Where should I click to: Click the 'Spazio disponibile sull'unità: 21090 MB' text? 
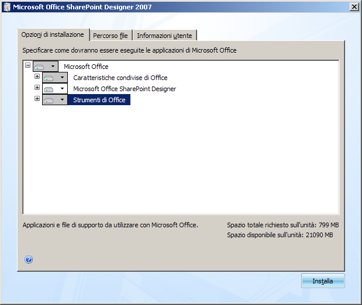click(x=280, y=235)
